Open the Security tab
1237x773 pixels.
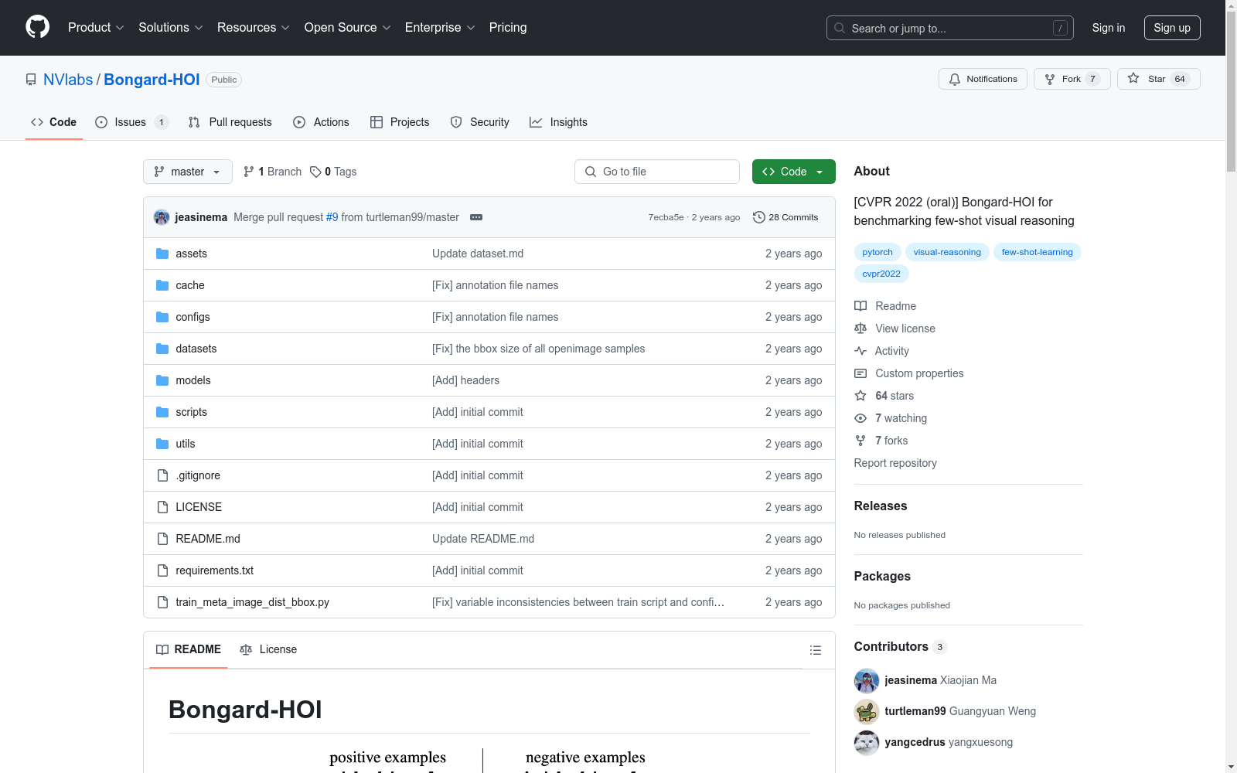pyautogui.click(x=480, y=122)
